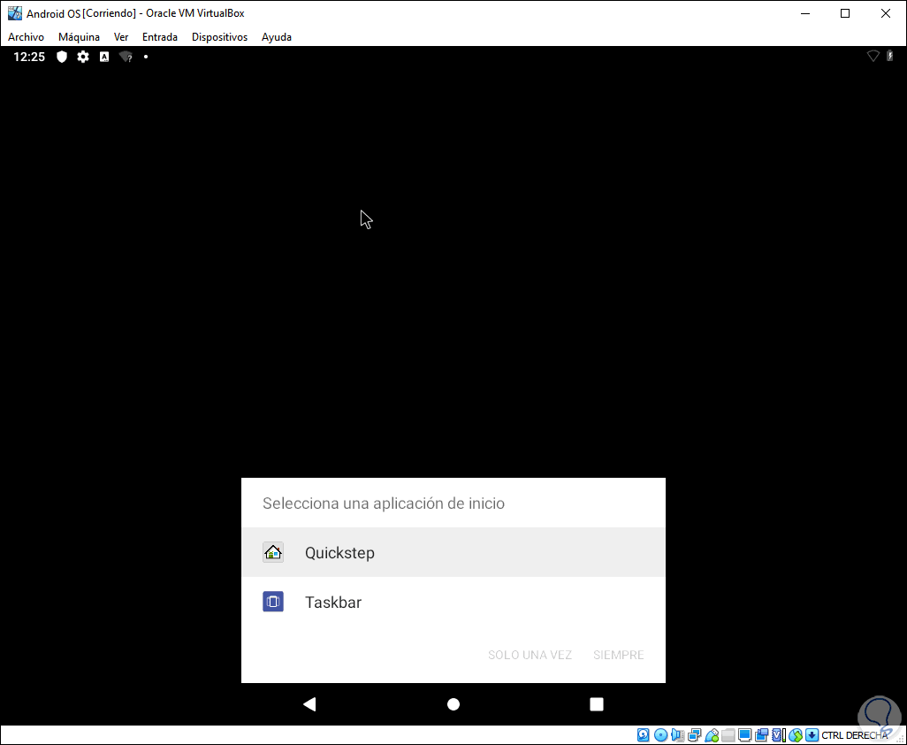Select Taskbar as home app

(453, 602)
